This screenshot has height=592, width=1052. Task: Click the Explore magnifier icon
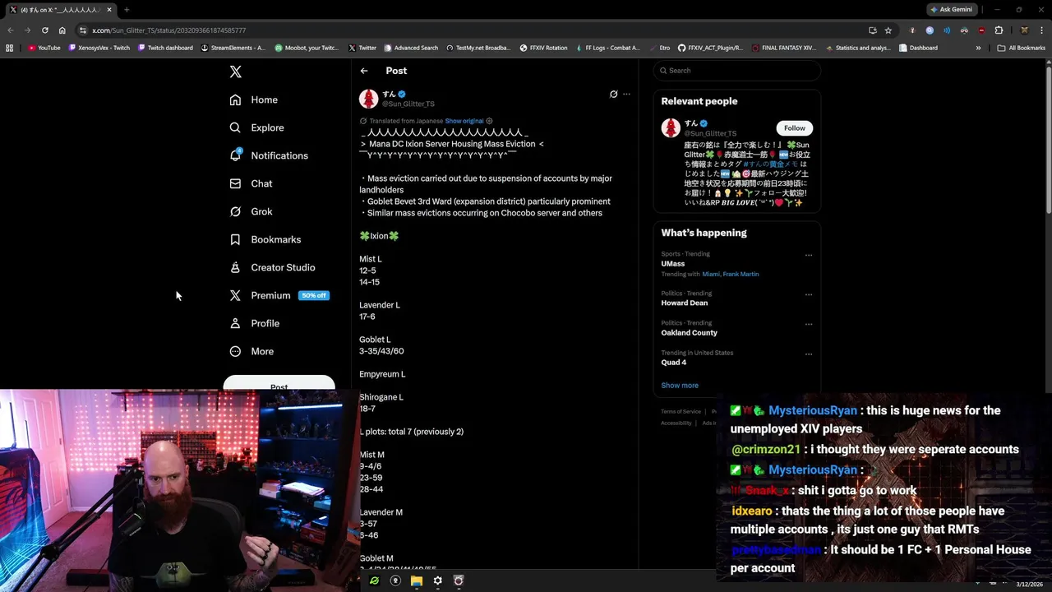235,127
